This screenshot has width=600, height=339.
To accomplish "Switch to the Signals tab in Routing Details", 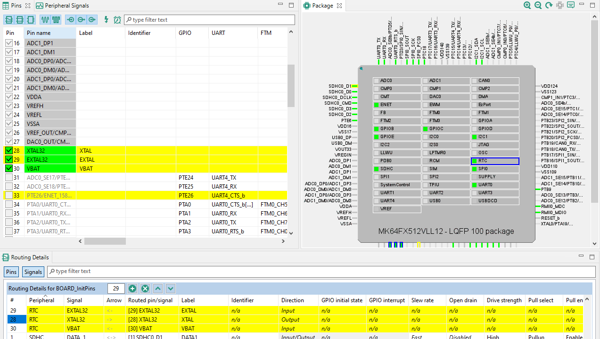I will click(33, 272).
